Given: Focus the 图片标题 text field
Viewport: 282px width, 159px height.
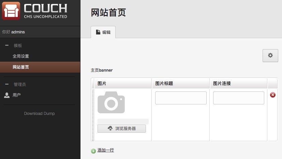Looking at the screenshot, I should tap(181, 98).
